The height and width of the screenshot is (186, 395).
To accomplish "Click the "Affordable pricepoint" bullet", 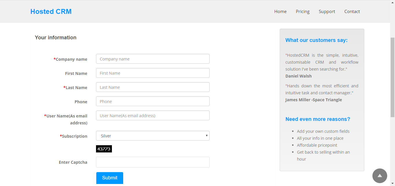I will [x=317, y=145].
